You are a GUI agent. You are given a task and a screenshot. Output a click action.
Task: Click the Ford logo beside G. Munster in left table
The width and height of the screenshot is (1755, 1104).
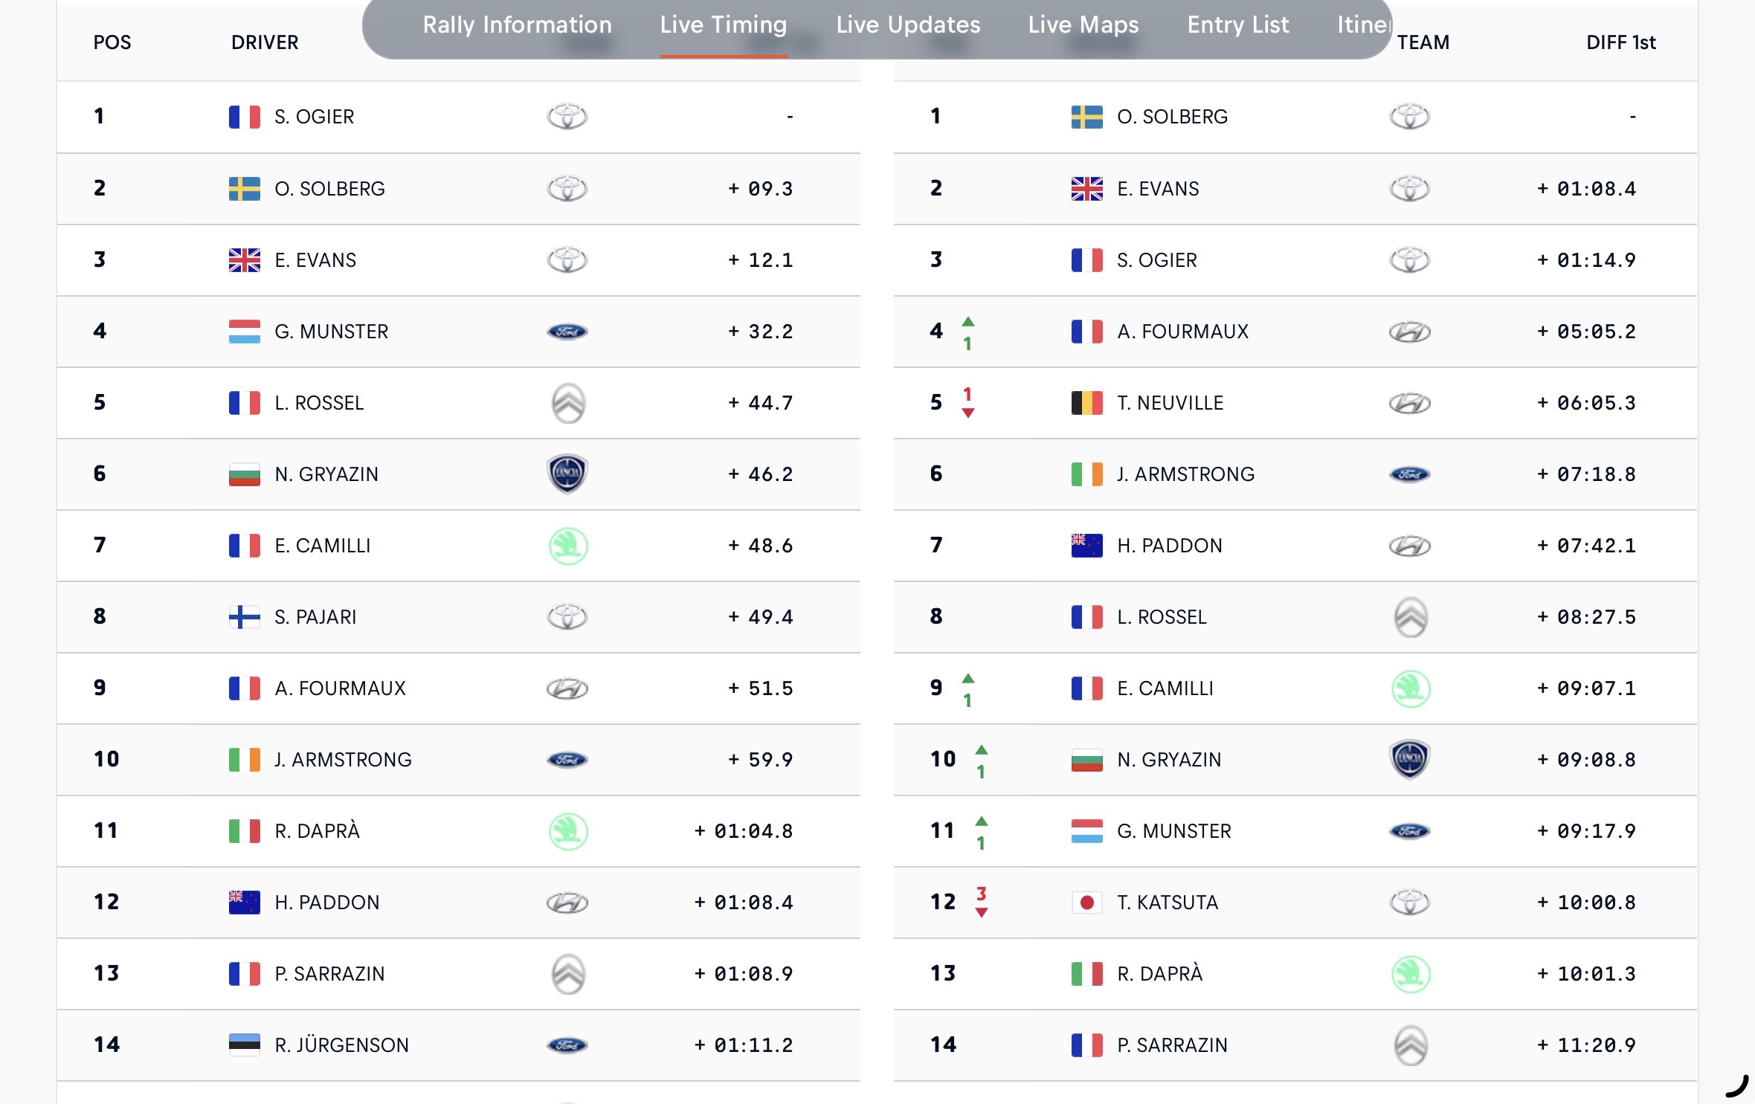coord(567,332)
